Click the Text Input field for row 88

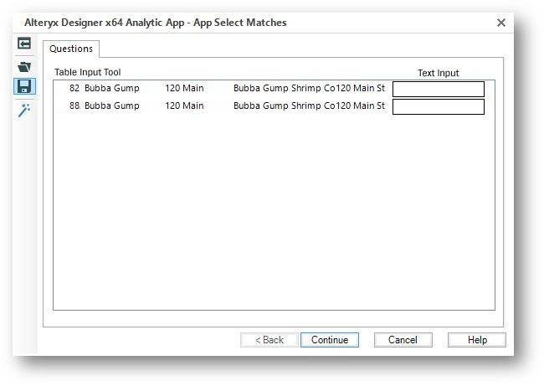click(x=439, y=106)
